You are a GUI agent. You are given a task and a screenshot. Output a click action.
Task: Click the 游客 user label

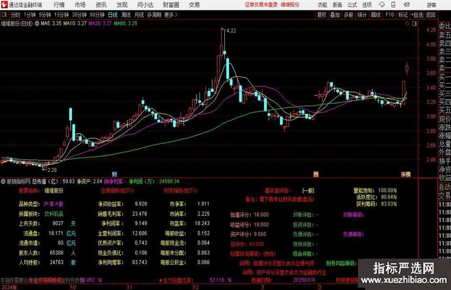click(431, 5)
